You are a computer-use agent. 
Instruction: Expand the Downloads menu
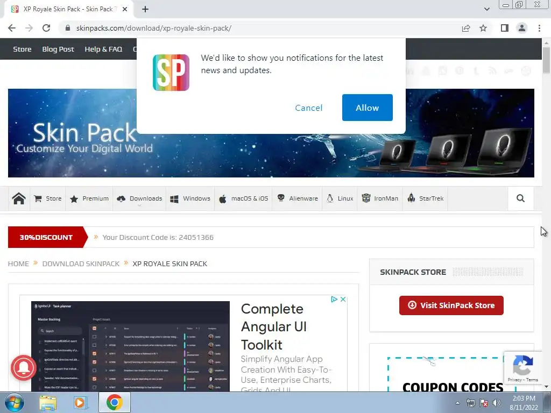[x=139, y=198]
